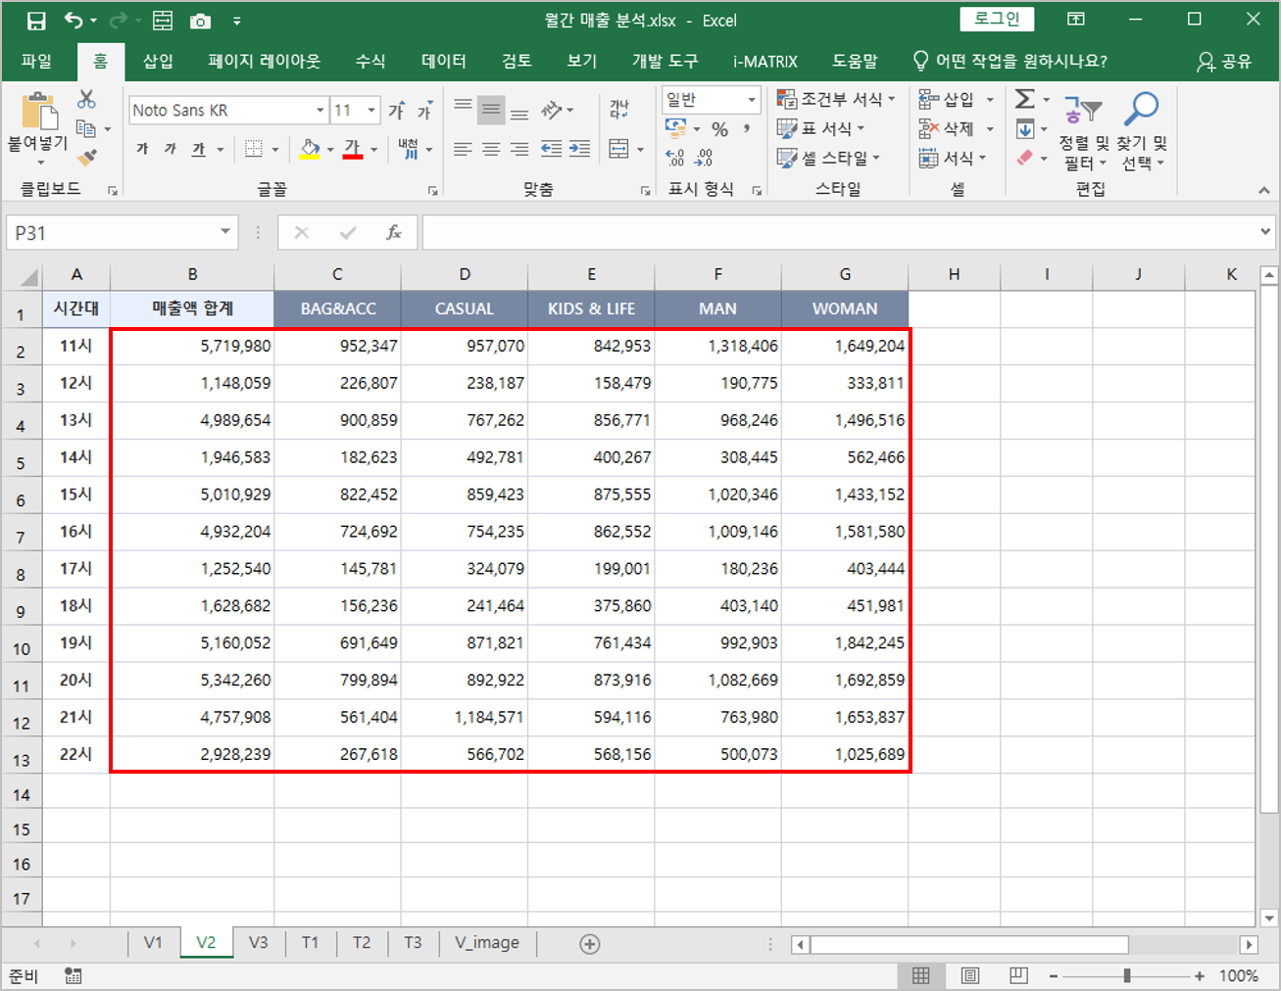The image size is (1281, 991).
Task: Toggle middle vertical alignment button
Action: (x=491, y=111)
